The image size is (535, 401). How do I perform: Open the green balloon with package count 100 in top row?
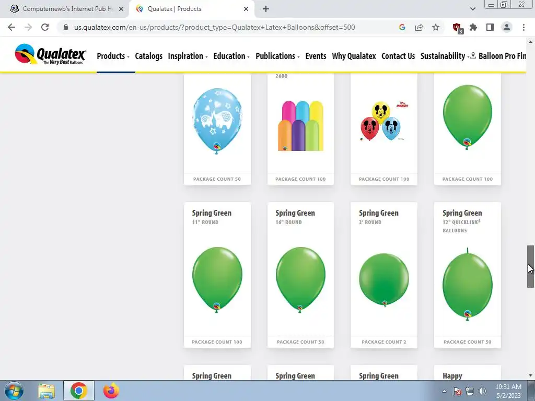(468, 129)
